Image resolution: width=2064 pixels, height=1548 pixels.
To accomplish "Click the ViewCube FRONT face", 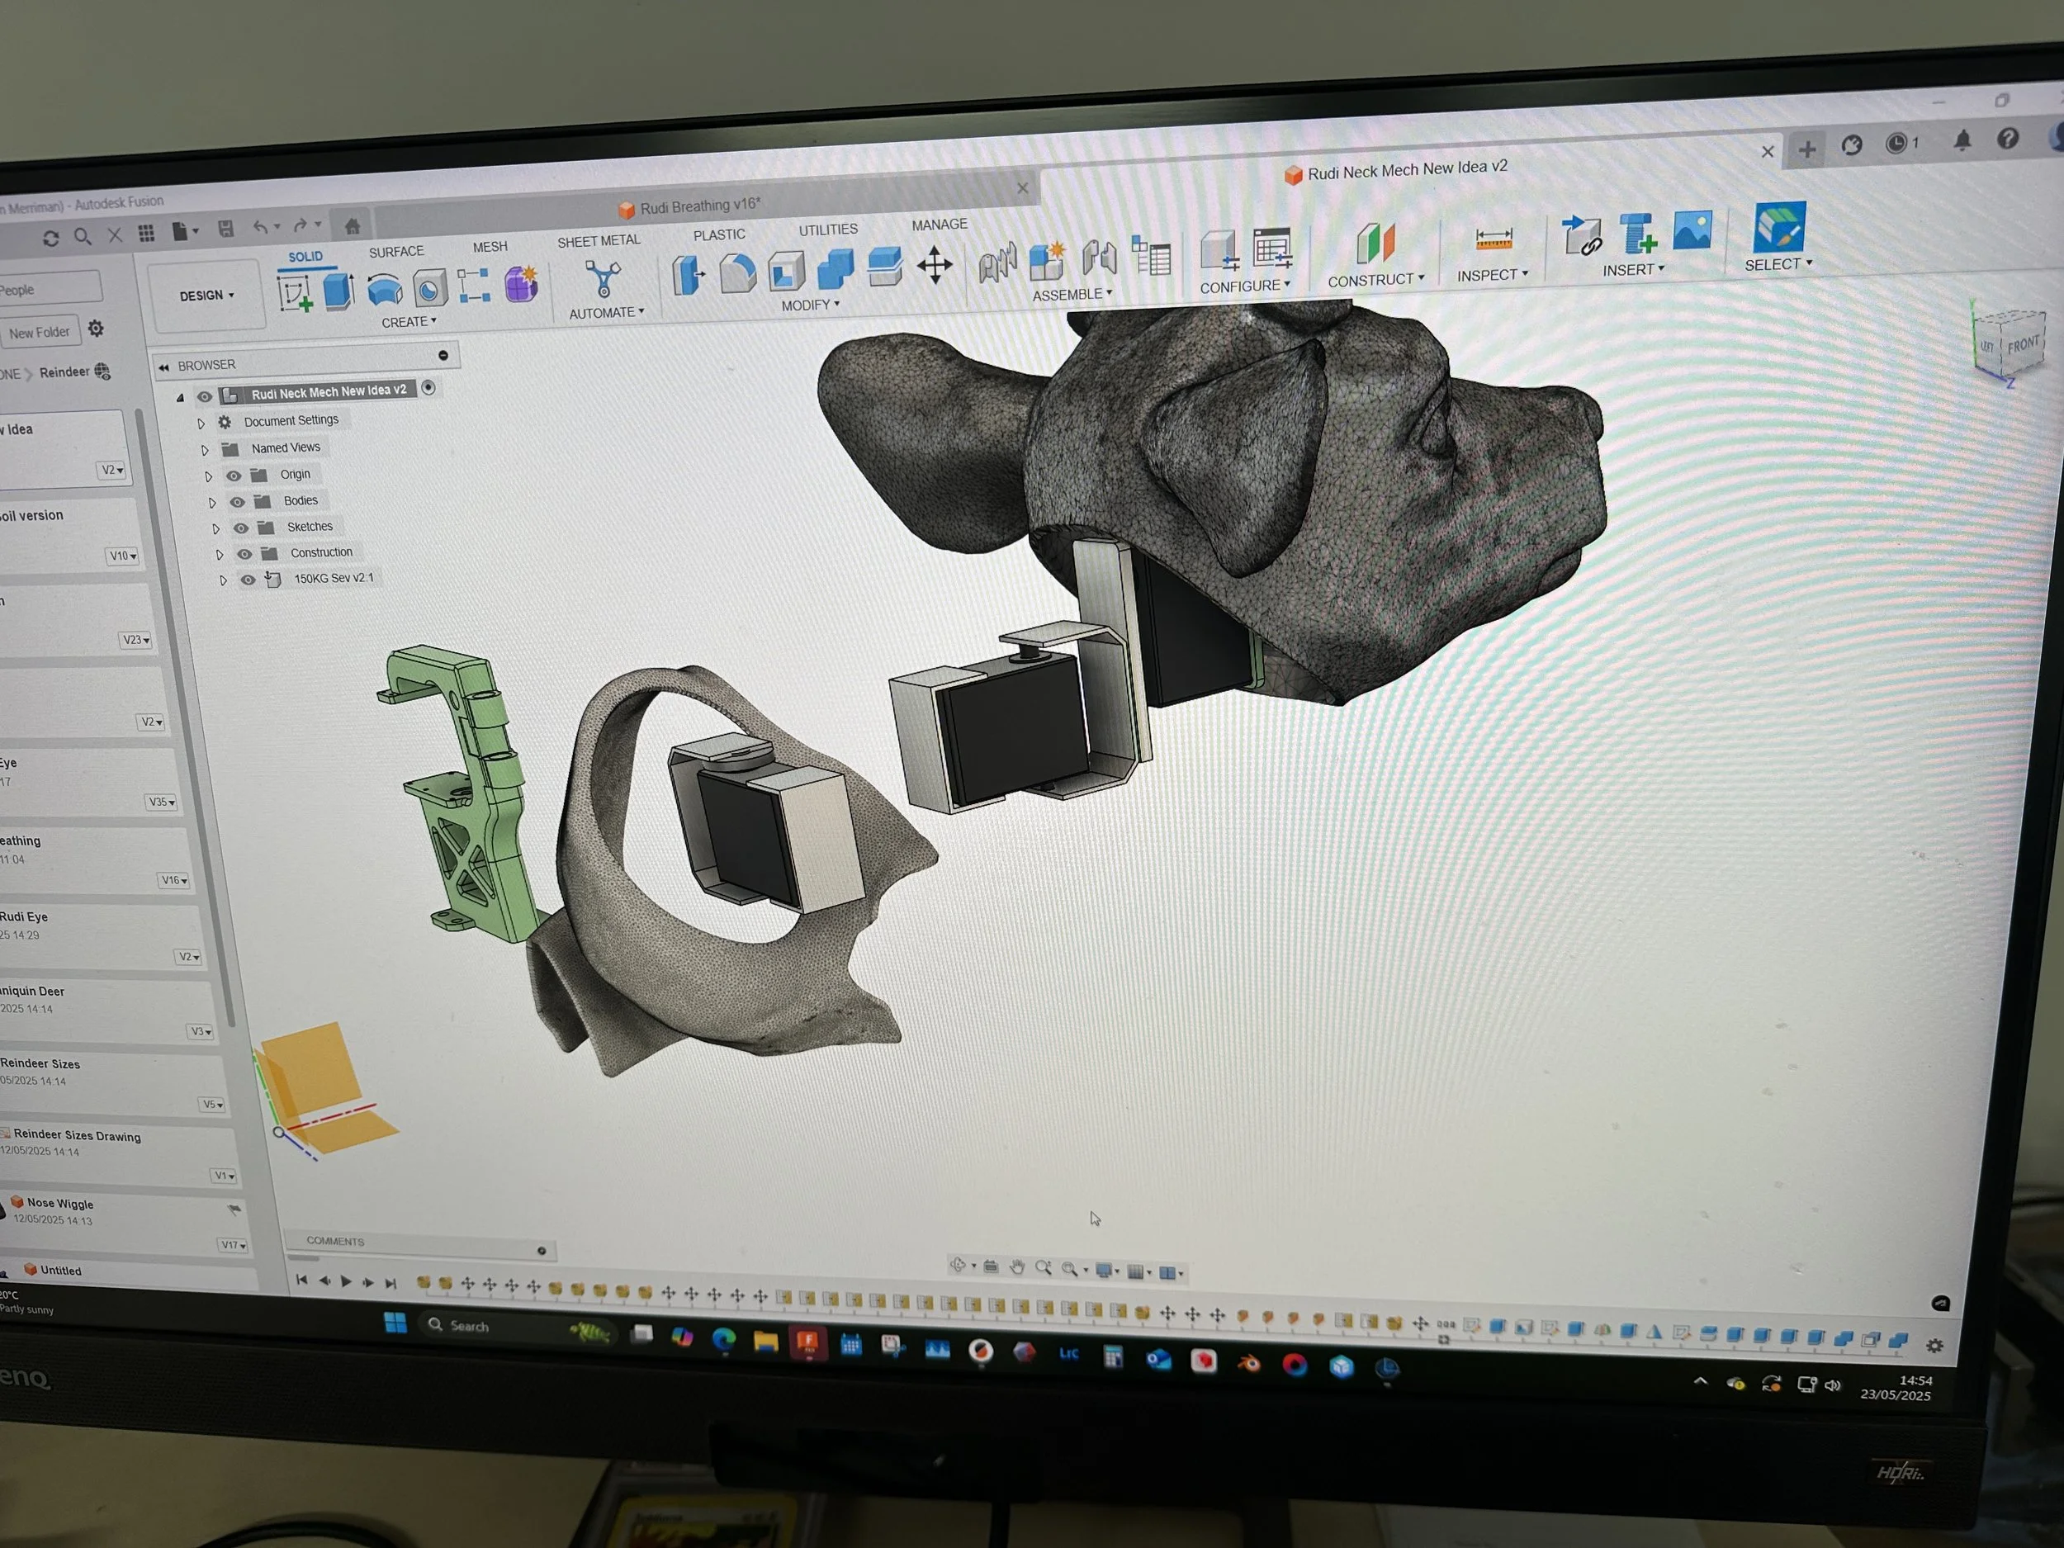I will pyautogui.click(x=2023, y=345).
